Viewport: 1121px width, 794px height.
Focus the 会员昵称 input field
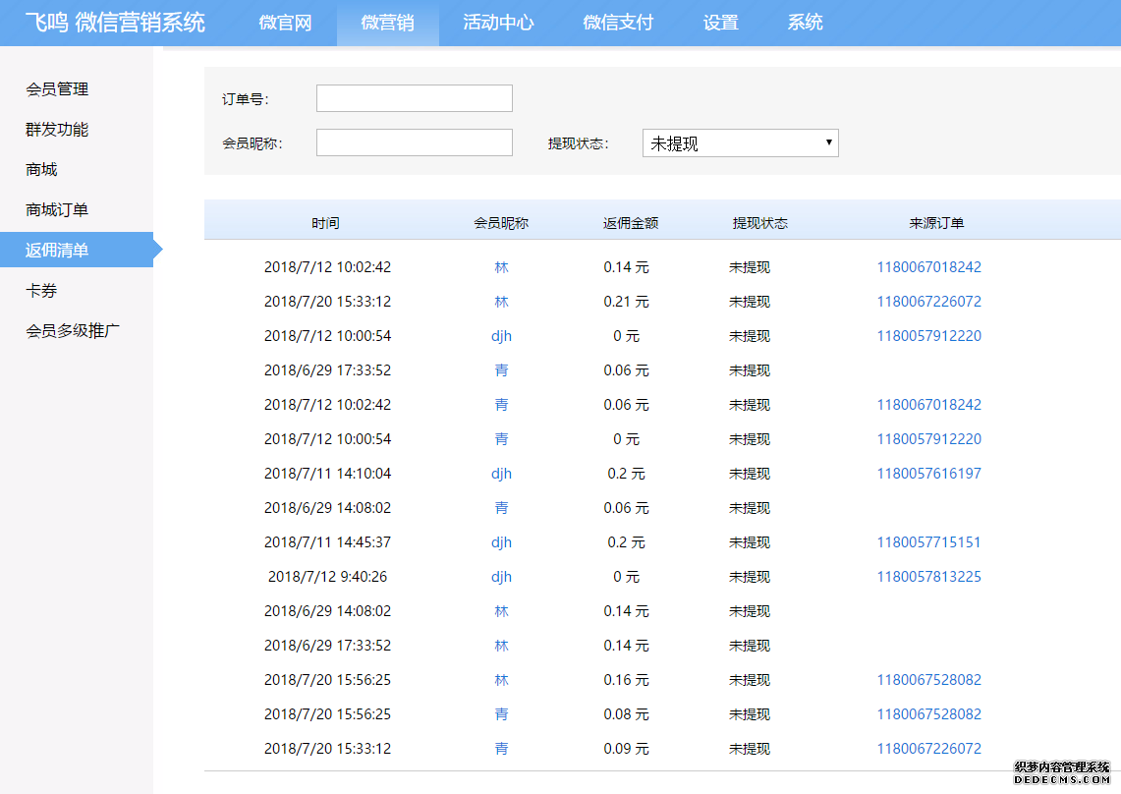tap(415, 142)
